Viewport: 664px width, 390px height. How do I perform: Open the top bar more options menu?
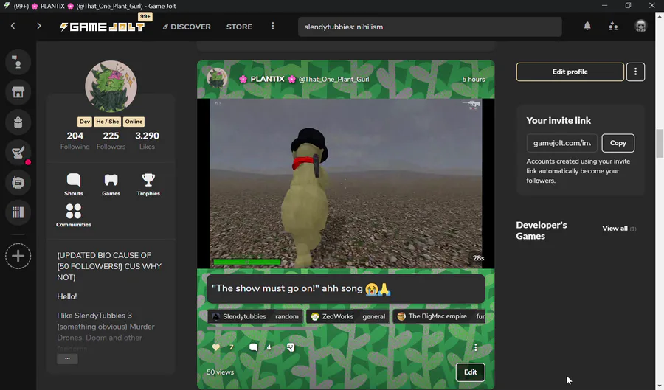click(273, 27)
